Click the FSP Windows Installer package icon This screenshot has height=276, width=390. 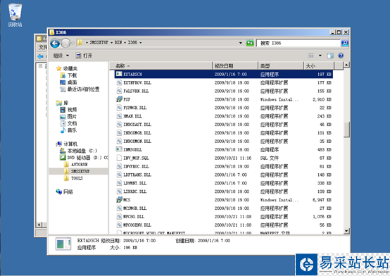point(119,99)
